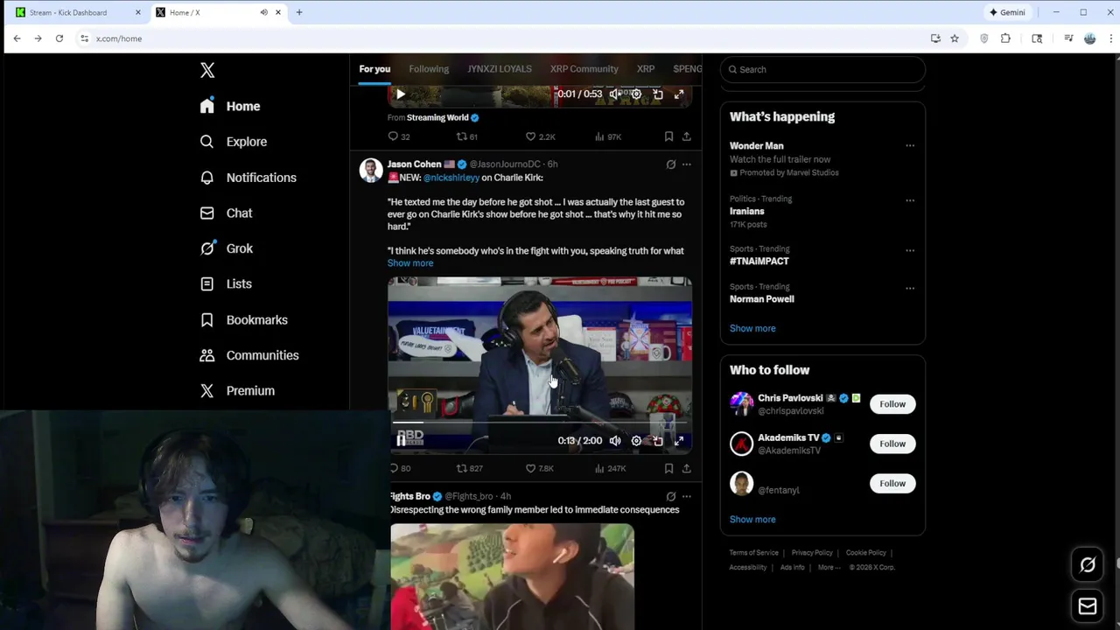Viewport: 1120px width, 630px height.
Task: Share the Streaming World post
Action: (x=686, y=136)
